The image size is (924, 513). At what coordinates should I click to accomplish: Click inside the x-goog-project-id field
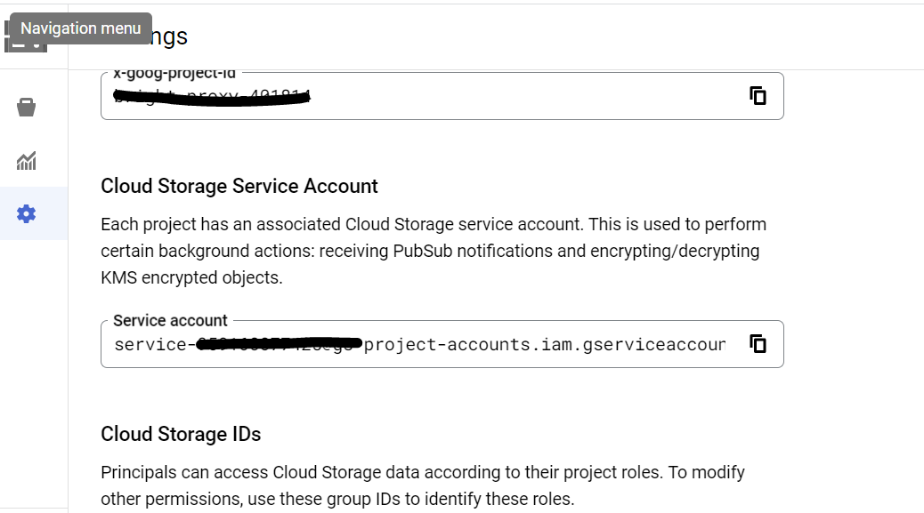[445, 96]
